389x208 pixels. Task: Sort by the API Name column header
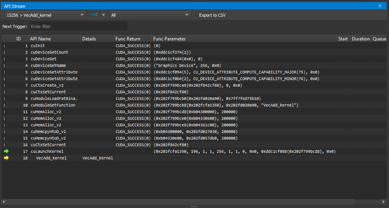coord(54,39)
